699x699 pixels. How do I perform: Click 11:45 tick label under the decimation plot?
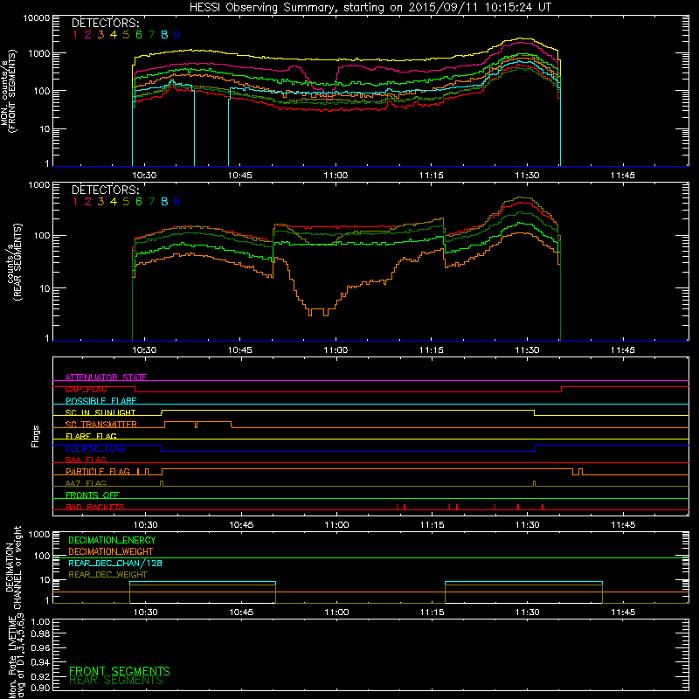623,612
